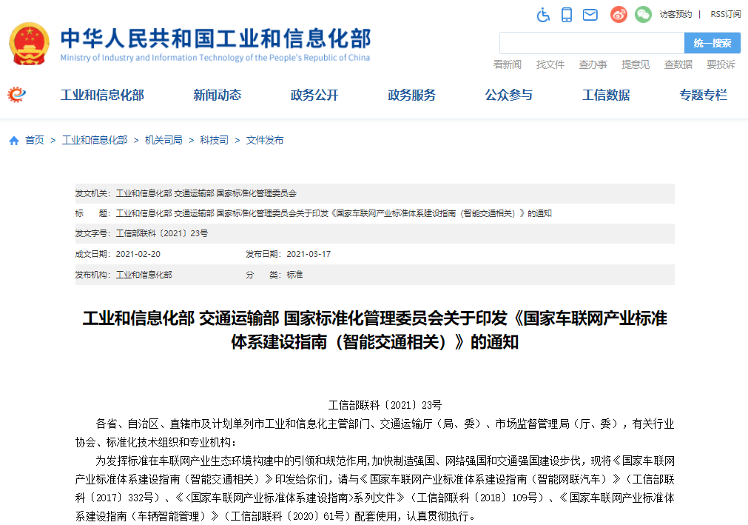The image size is (748, 525).
Task: Select 公众参与 from the navigation bar
Action: pyautogui.click(x=508, y=95)
